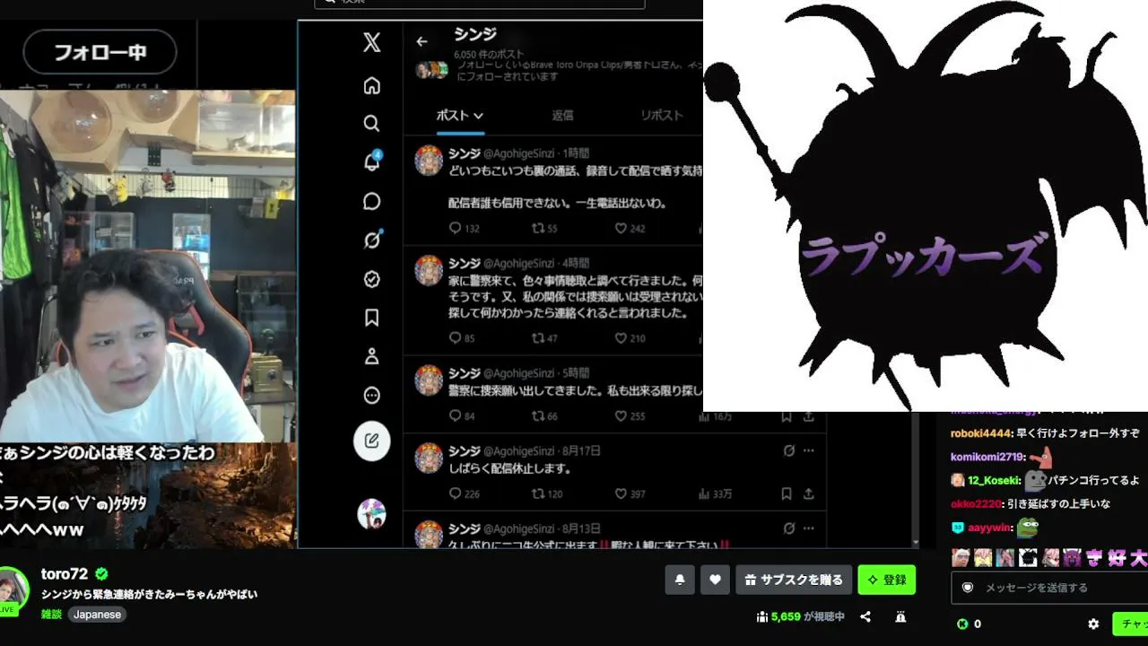Click the share icon near viewer count
The image size is (1148, 646).
[865, 617]
